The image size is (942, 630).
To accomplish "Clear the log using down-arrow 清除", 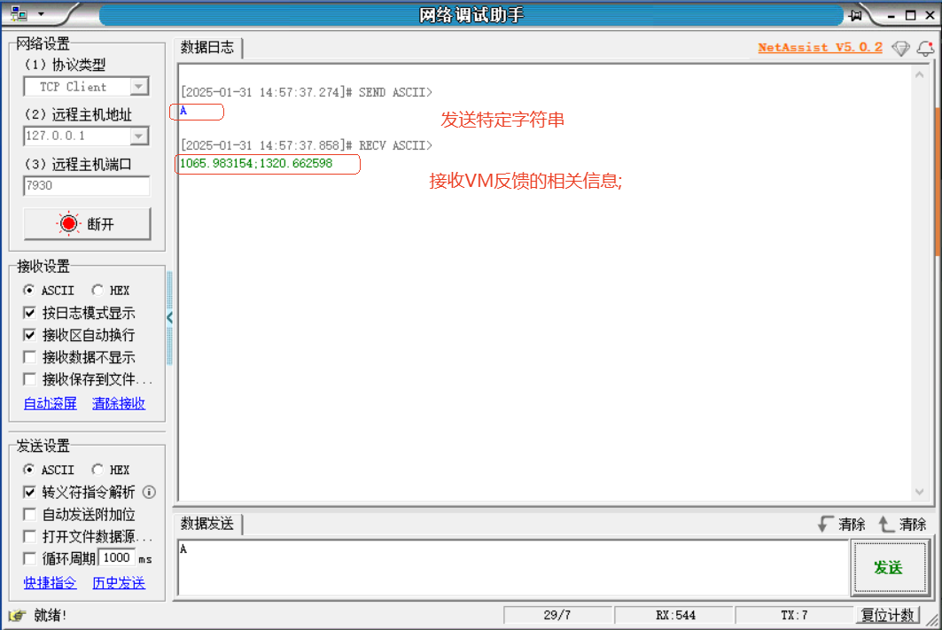I will point(842,525).
